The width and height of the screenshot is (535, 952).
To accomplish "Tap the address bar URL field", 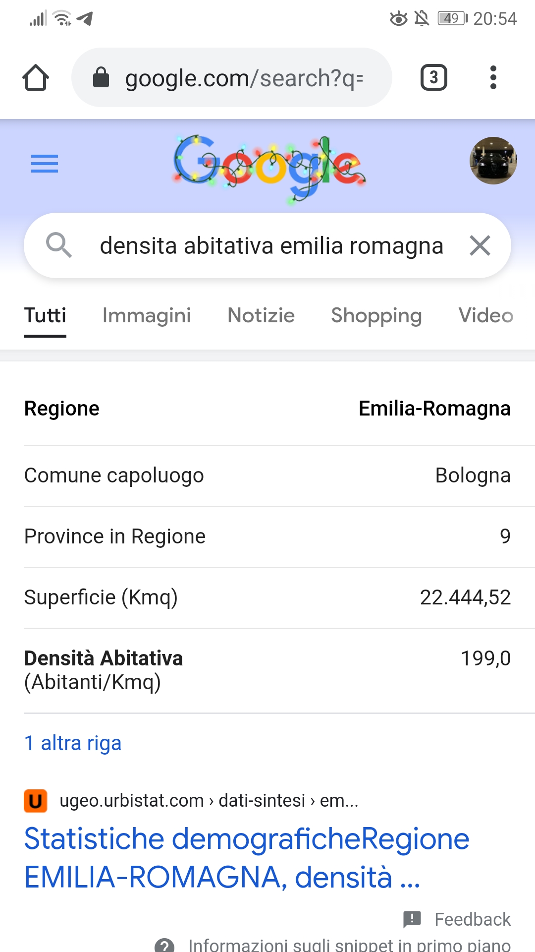I will pos(243,78).
